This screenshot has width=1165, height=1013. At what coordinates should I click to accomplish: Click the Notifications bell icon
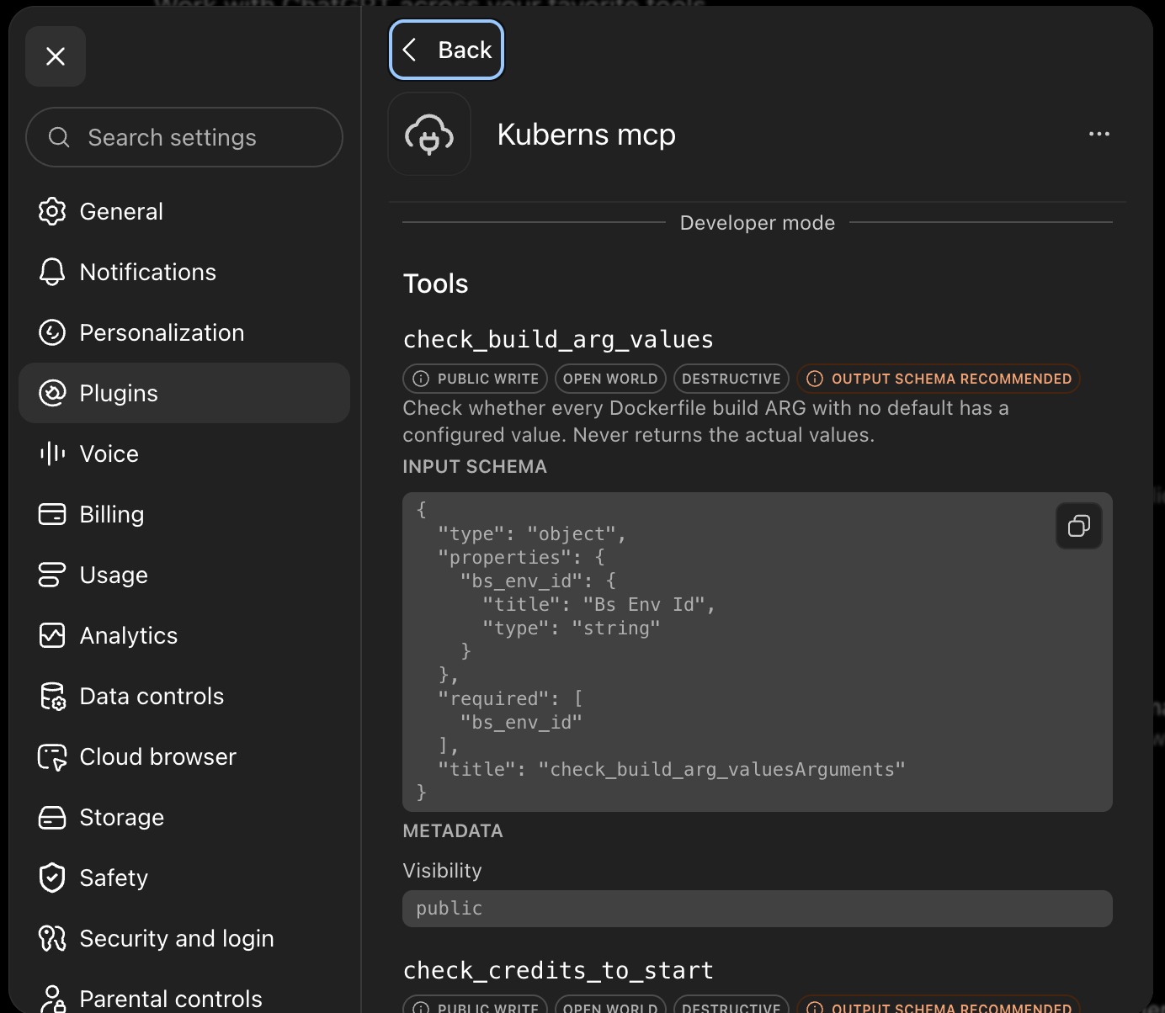pyautogui.click(x=52, y=272)
